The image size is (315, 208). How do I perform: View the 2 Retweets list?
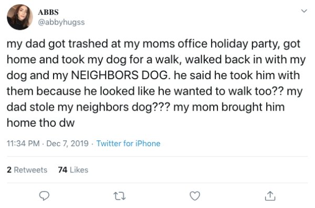pyautogui.click(x=27, y=170)
